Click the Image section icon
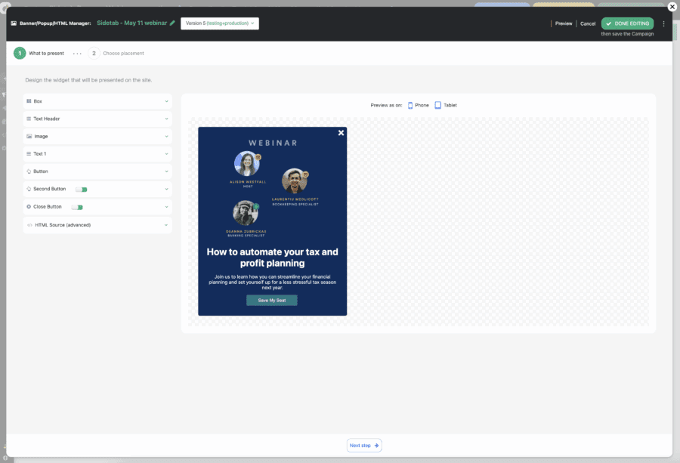This screenshot has width=680, height=463. 29,137
